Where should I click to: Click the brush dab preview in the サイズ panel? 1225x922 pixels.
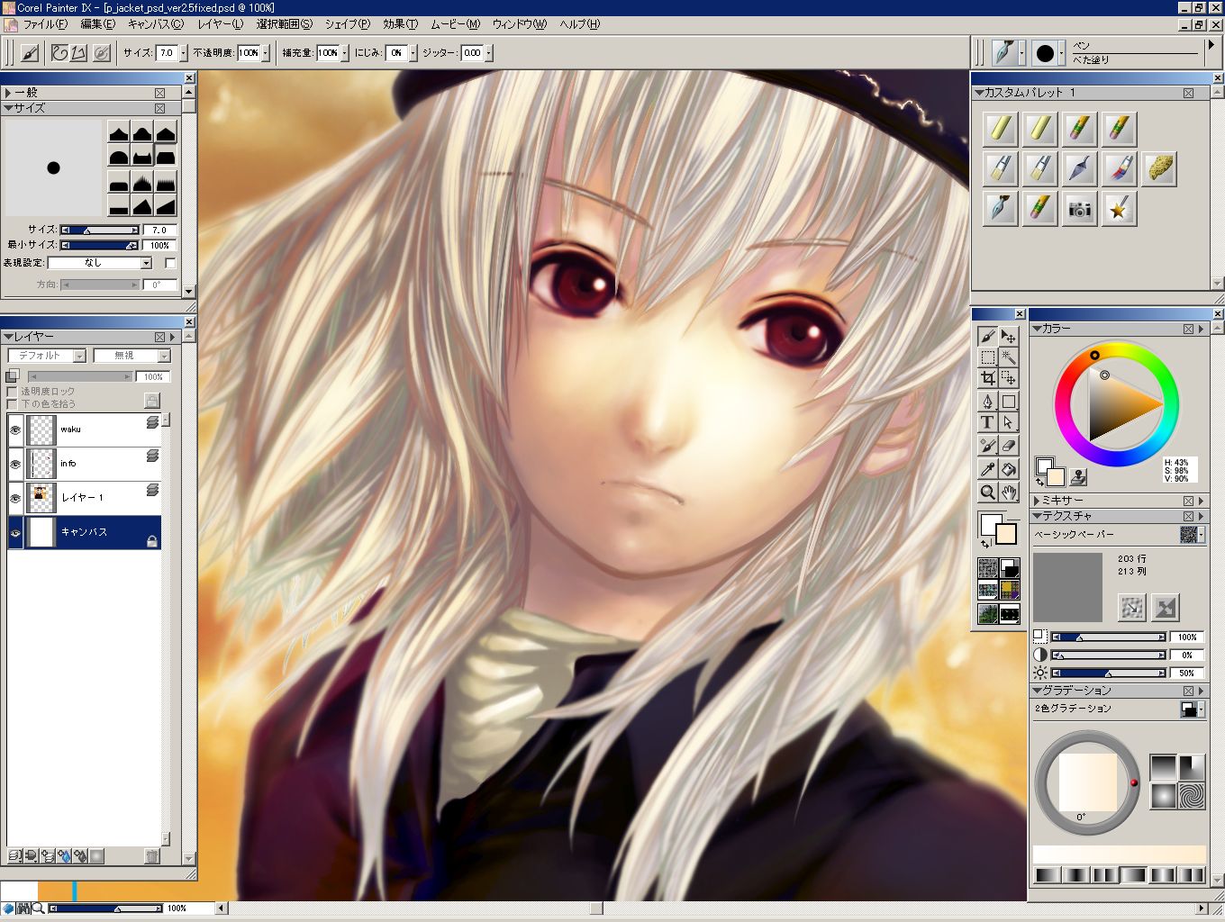coord(53,168)
